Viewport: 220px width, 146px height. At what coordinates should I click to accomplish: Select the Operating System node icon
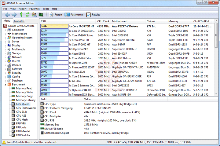(x=9, y=38)
